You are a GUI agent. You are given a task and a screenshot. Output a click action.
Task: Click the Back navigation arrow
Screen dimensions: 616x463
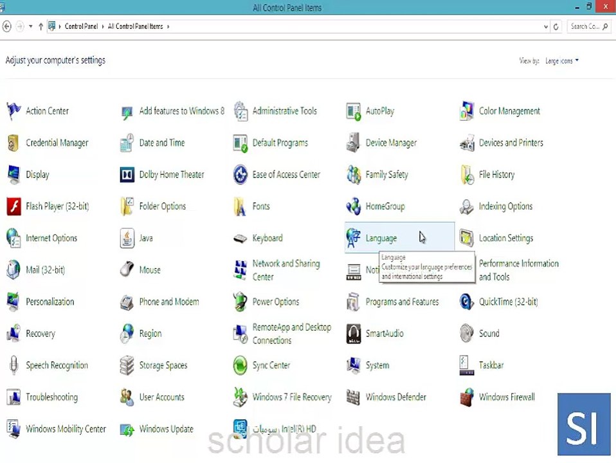point(6,27)
